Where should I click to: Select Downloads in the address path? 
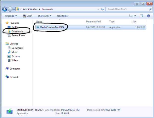pyautogui.click(x=47, y=9)
